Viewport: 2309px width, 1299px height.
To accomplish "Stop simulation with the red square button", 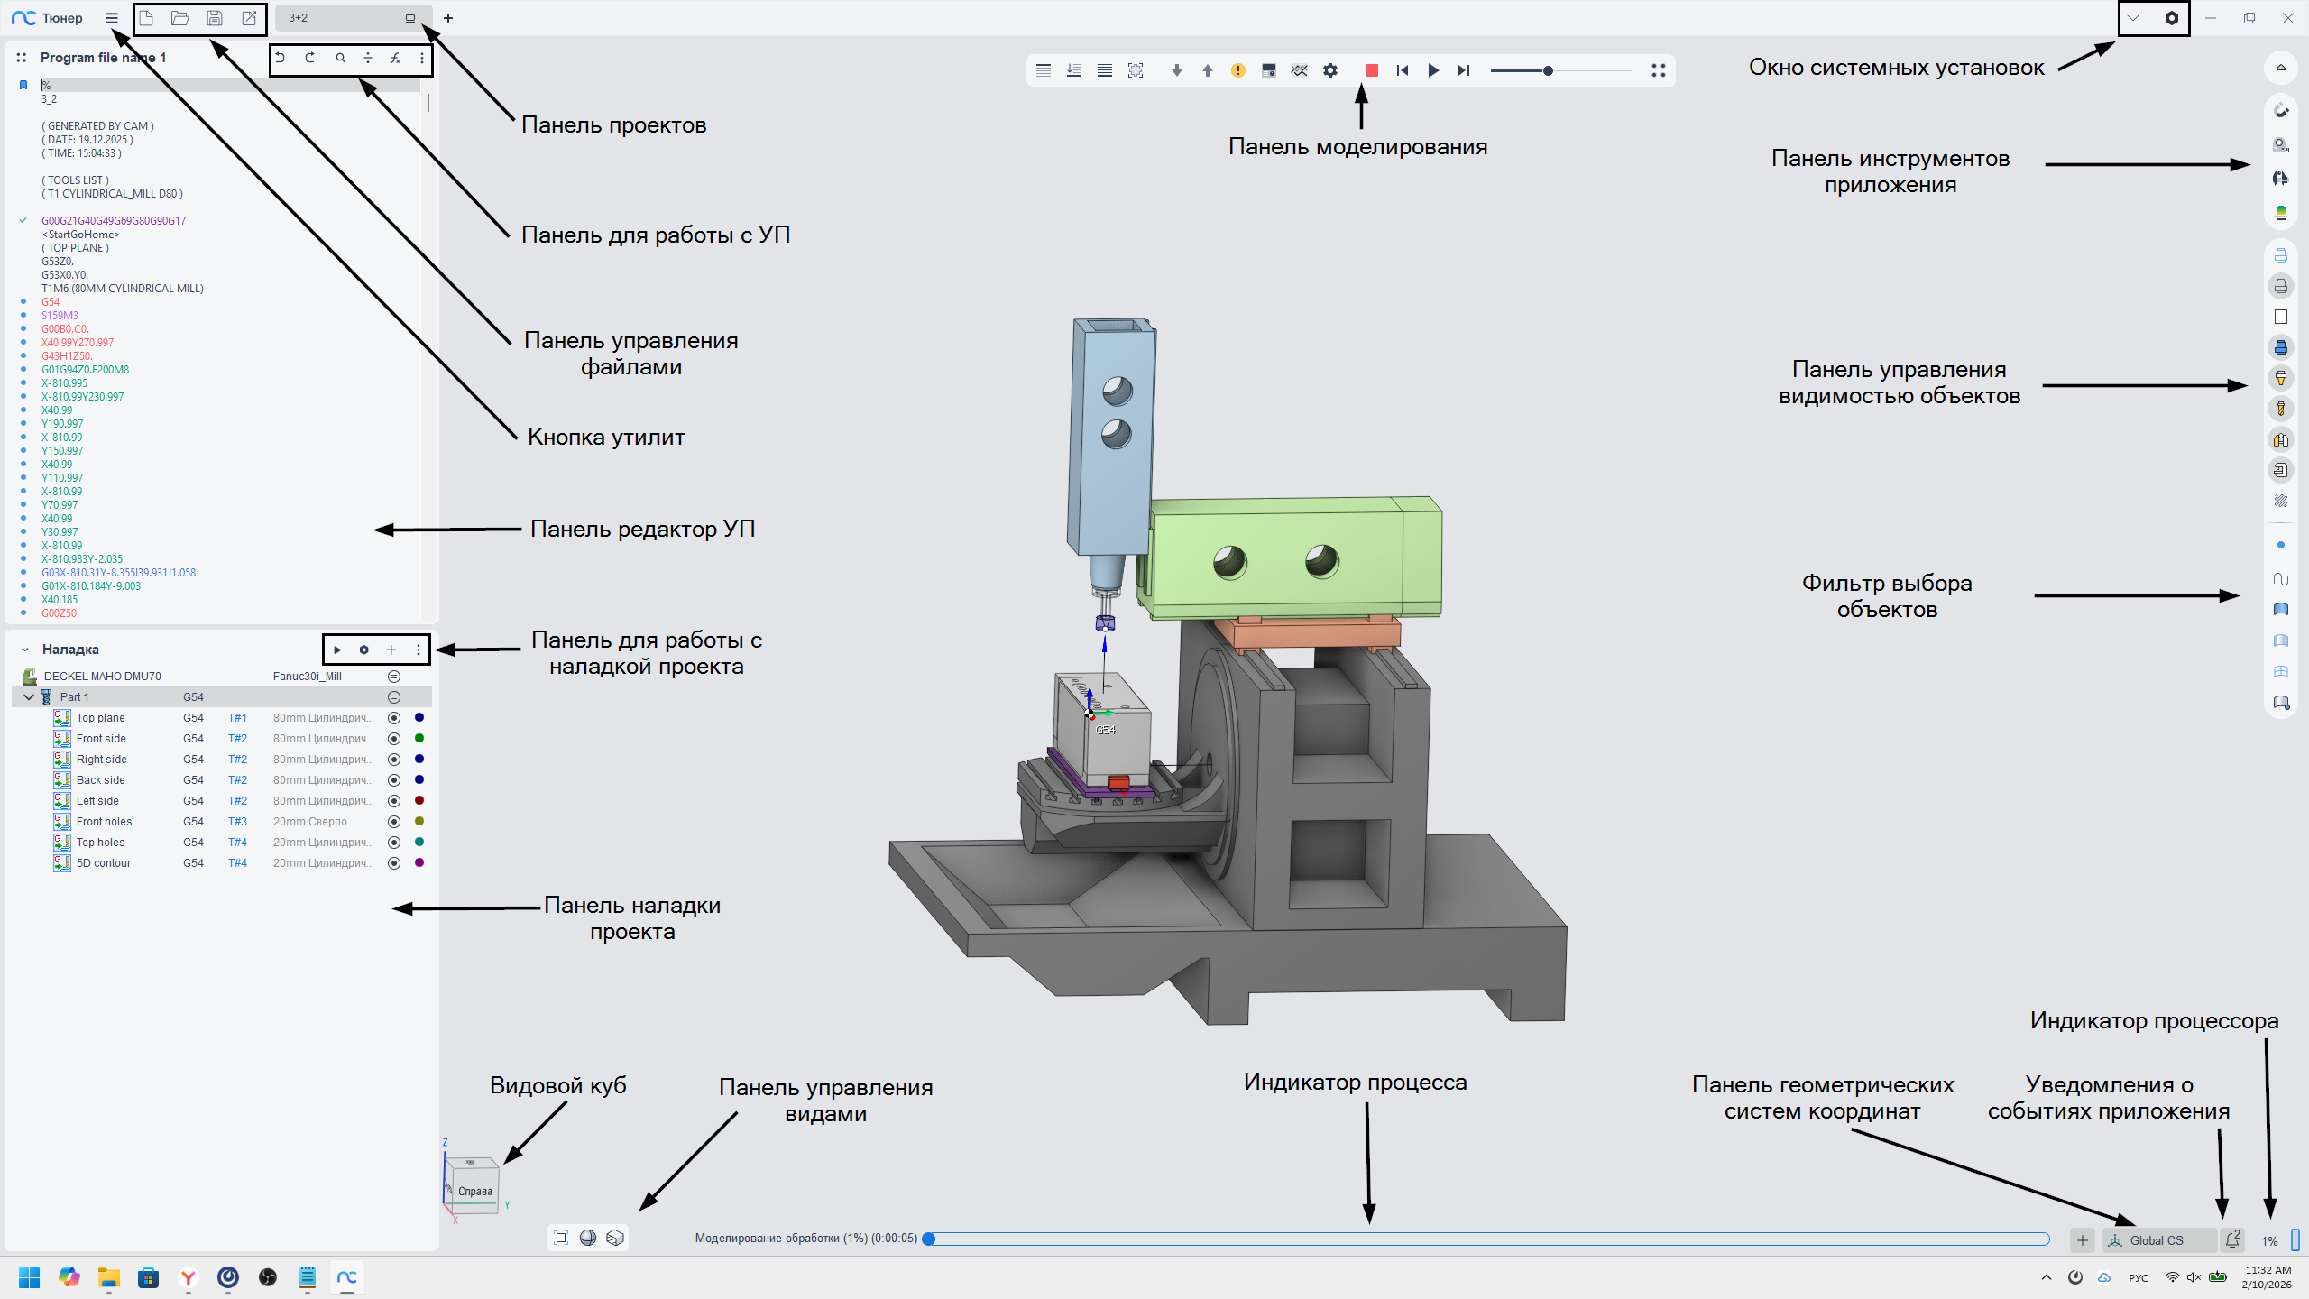I will click(x=1371, y=70).
